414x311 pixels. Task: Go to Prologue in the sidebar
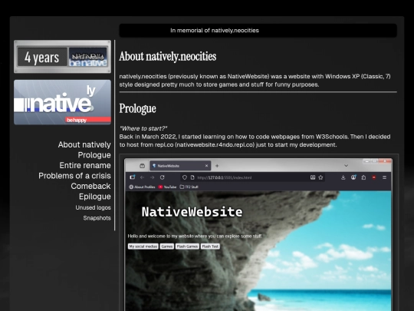click(94, 155)
